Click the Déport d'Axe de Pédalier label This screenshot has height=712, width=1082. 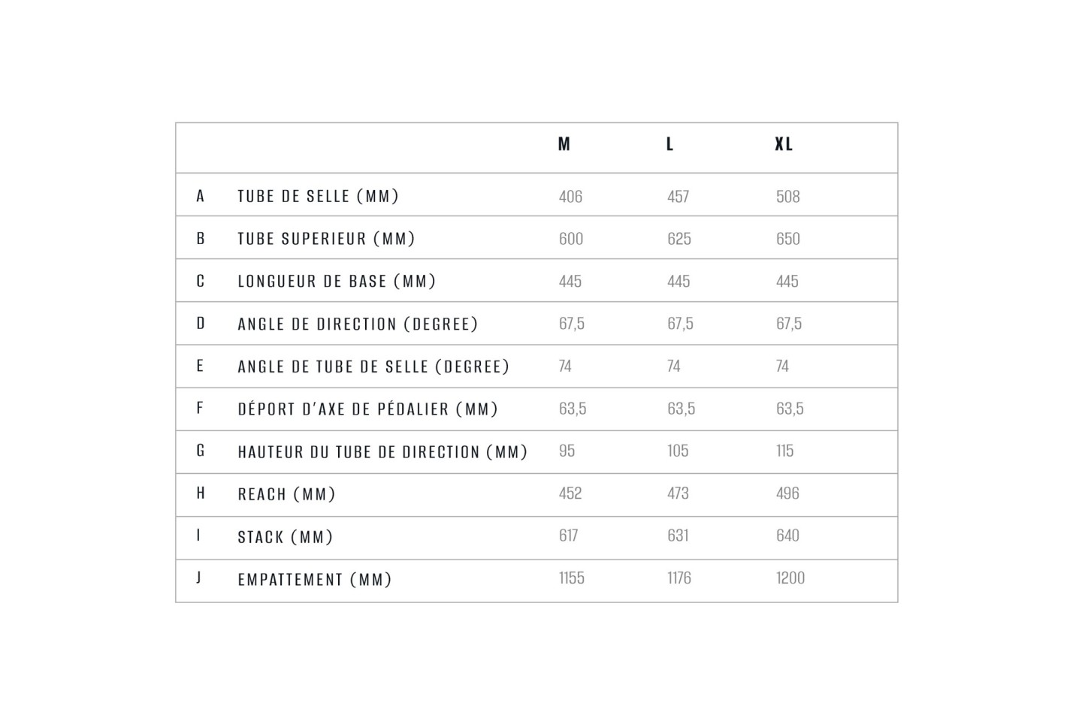[368, 409]
